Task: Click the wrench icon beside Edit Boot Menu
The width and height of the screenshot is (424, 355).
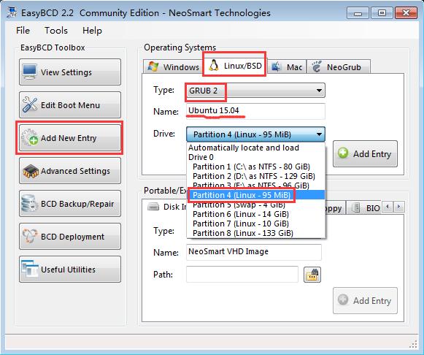Action: click(x=30, y=104)
